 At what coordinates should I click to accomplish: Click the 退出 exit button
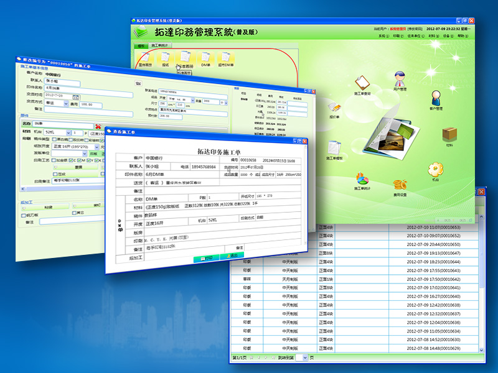coord(232,257)
